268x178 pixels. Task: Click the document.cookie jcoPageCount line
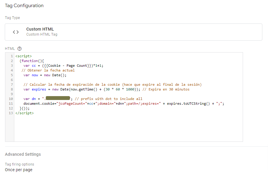point(124,104)
